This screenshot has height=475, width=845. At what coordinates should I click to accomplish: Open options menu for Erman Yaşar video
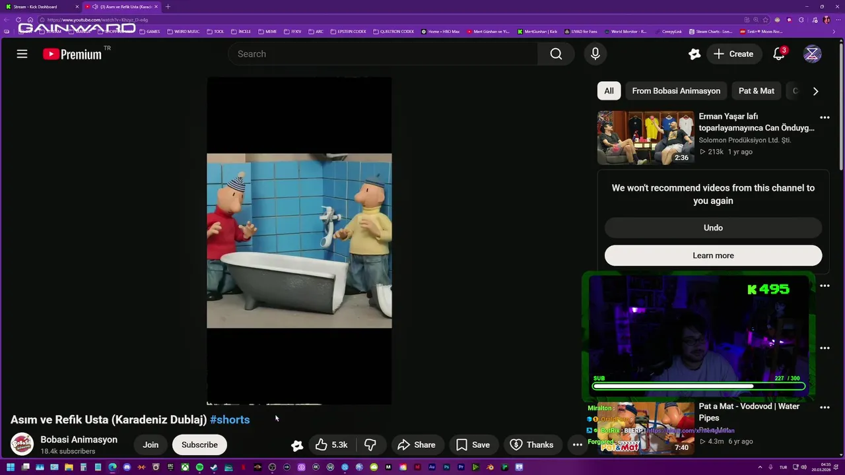point(825,117)
